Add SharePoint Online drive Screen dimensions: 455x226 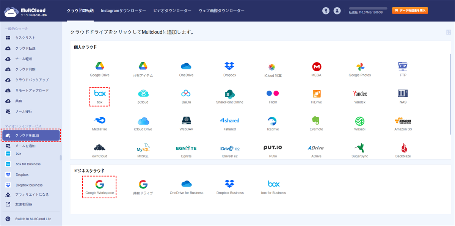229,96
